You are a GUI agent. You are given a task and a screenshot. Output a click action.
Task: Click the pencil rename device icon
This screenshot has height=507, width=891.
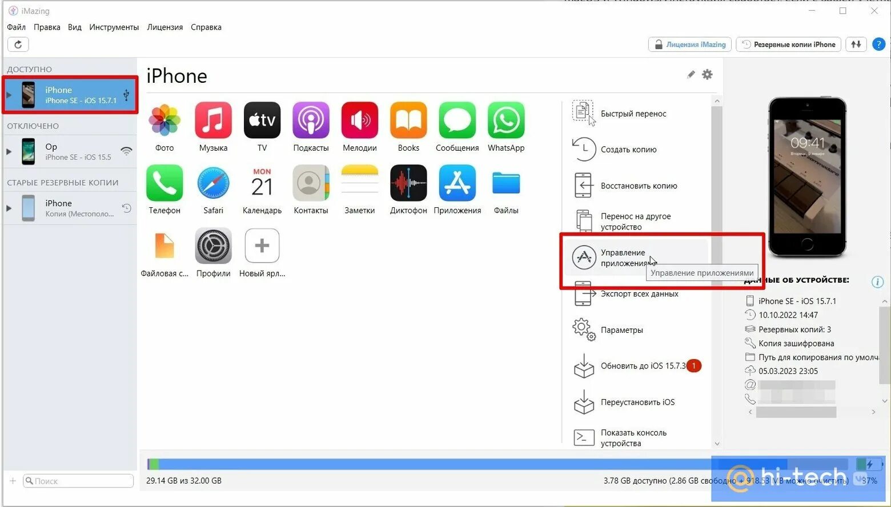[691, 75]
